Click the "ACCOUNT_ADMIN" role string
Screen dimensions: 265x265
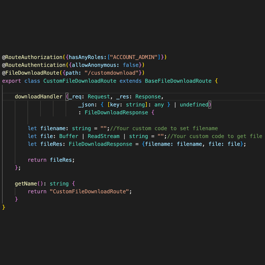coord(134,57)
